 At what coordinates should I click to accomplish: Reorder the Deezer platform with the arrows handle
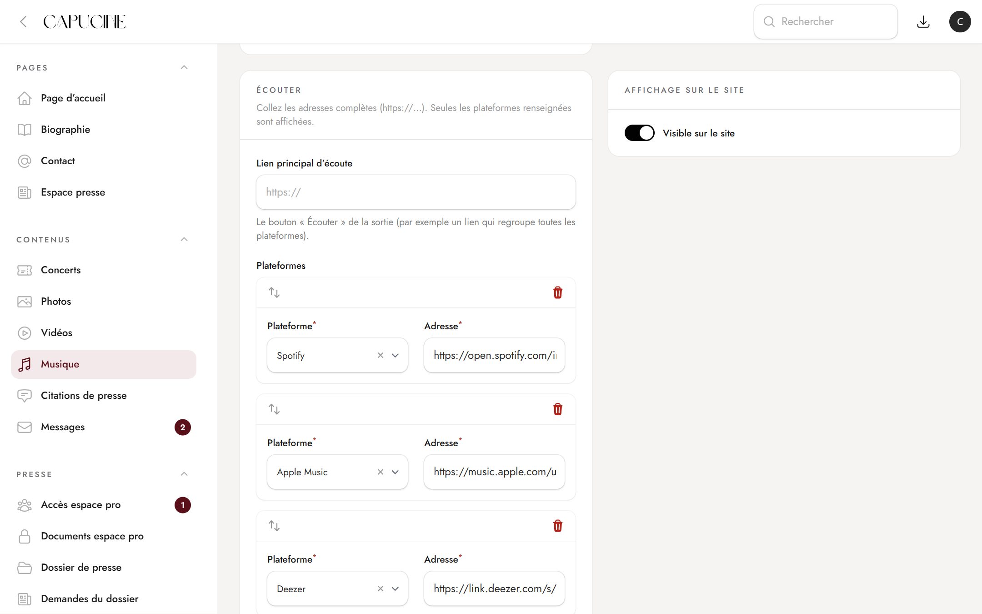tap(274, 526)
